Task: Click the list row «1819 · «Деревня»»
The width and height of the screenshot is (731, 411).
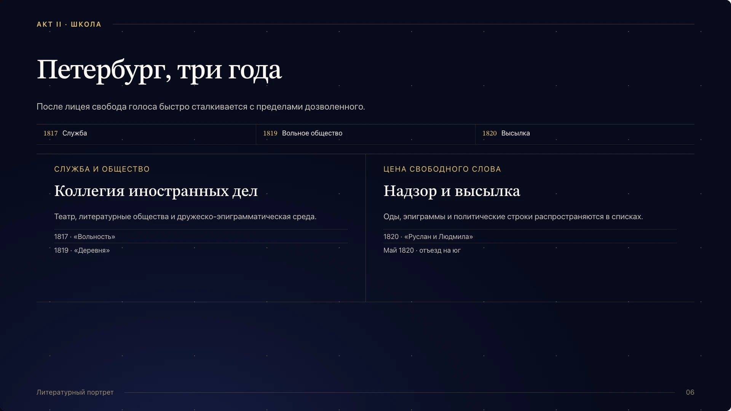Action: [201, 250]
